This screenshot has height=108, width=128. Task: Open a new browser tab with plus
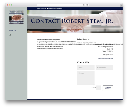(x=121, y=6)
